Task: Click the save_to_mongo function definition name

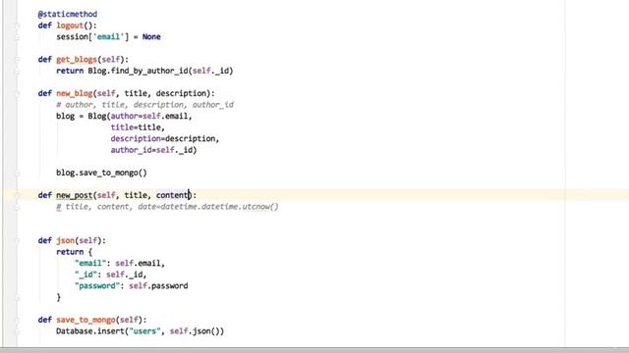Action: coord(86,320)
